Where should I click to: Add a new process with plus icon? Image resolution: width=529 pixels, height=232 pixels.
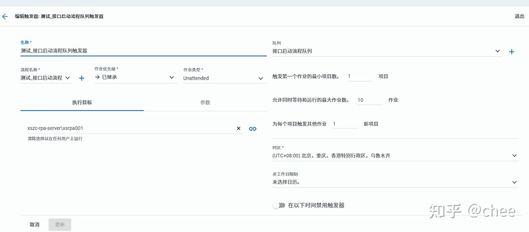click(x=82, y=78)
